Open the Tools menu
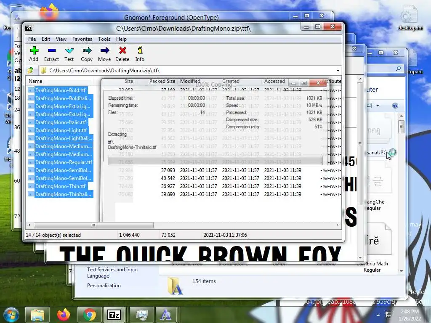 coord(104,39)
